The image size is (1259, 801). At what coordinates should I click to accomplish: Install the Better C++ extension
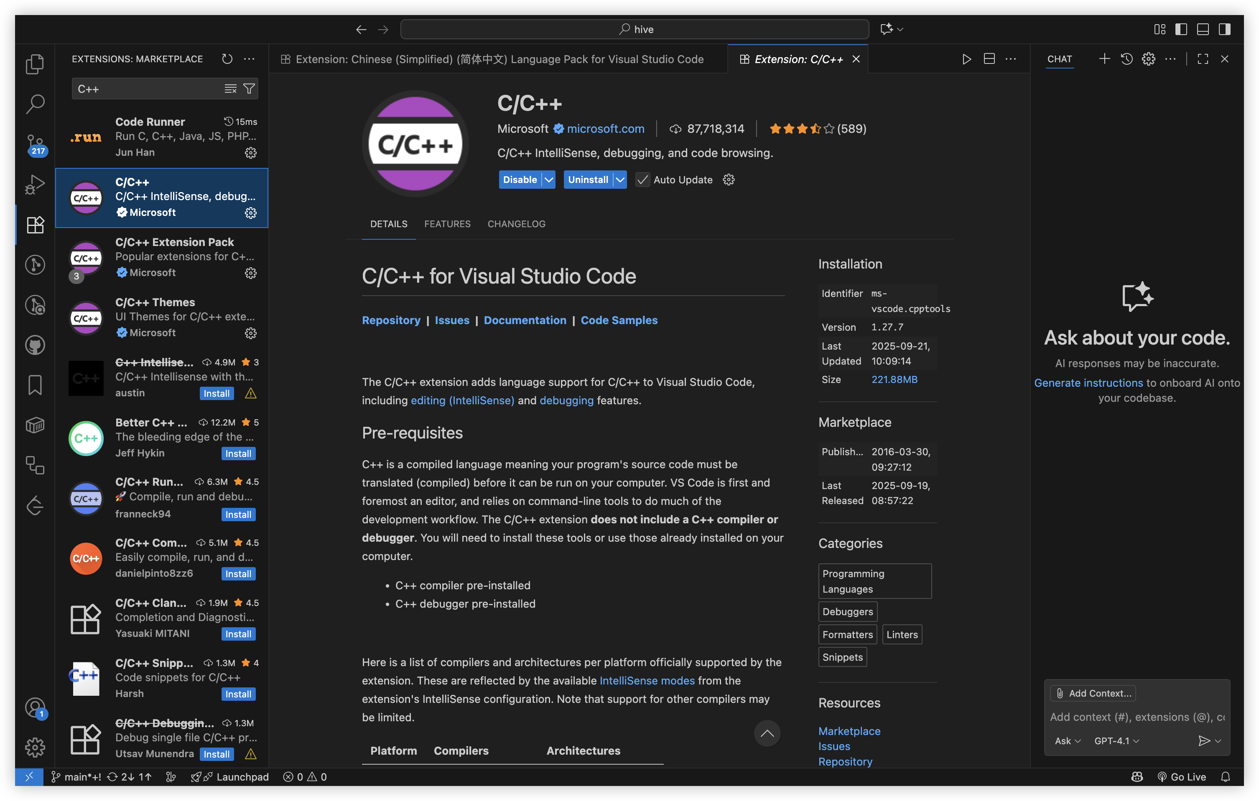tap(238, 454)
